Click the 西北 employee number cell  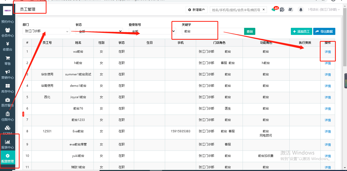(x=47, y=97)
